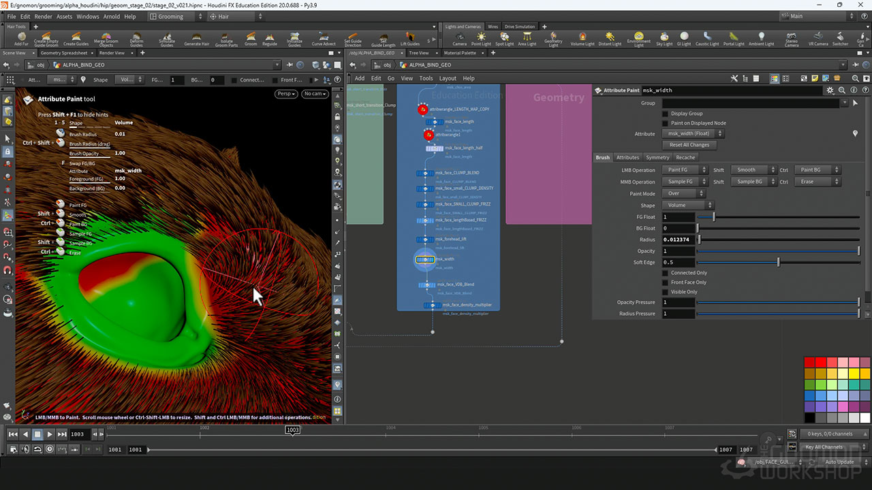The image size is (872, 490).
Task: Enable the Visible Only checkbox
Action: (666, 292)
